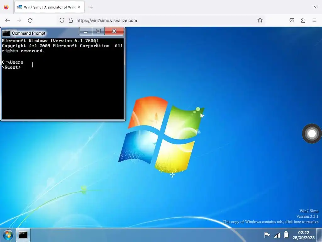The image size is (322, 242).
Task: Open clock showing 02:22 25/09/2023
Action: click(303, 235)
